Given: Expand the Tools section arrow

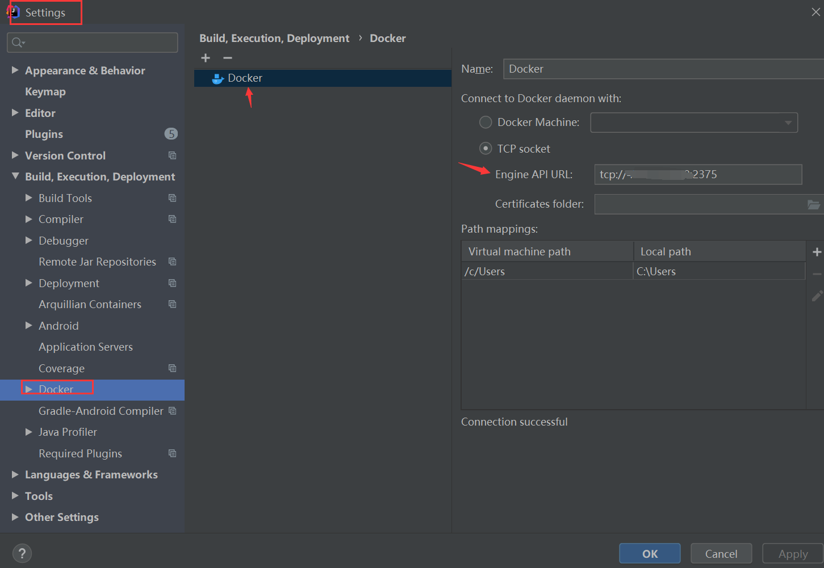Looking at the screenshot, I should click(15, 496).
